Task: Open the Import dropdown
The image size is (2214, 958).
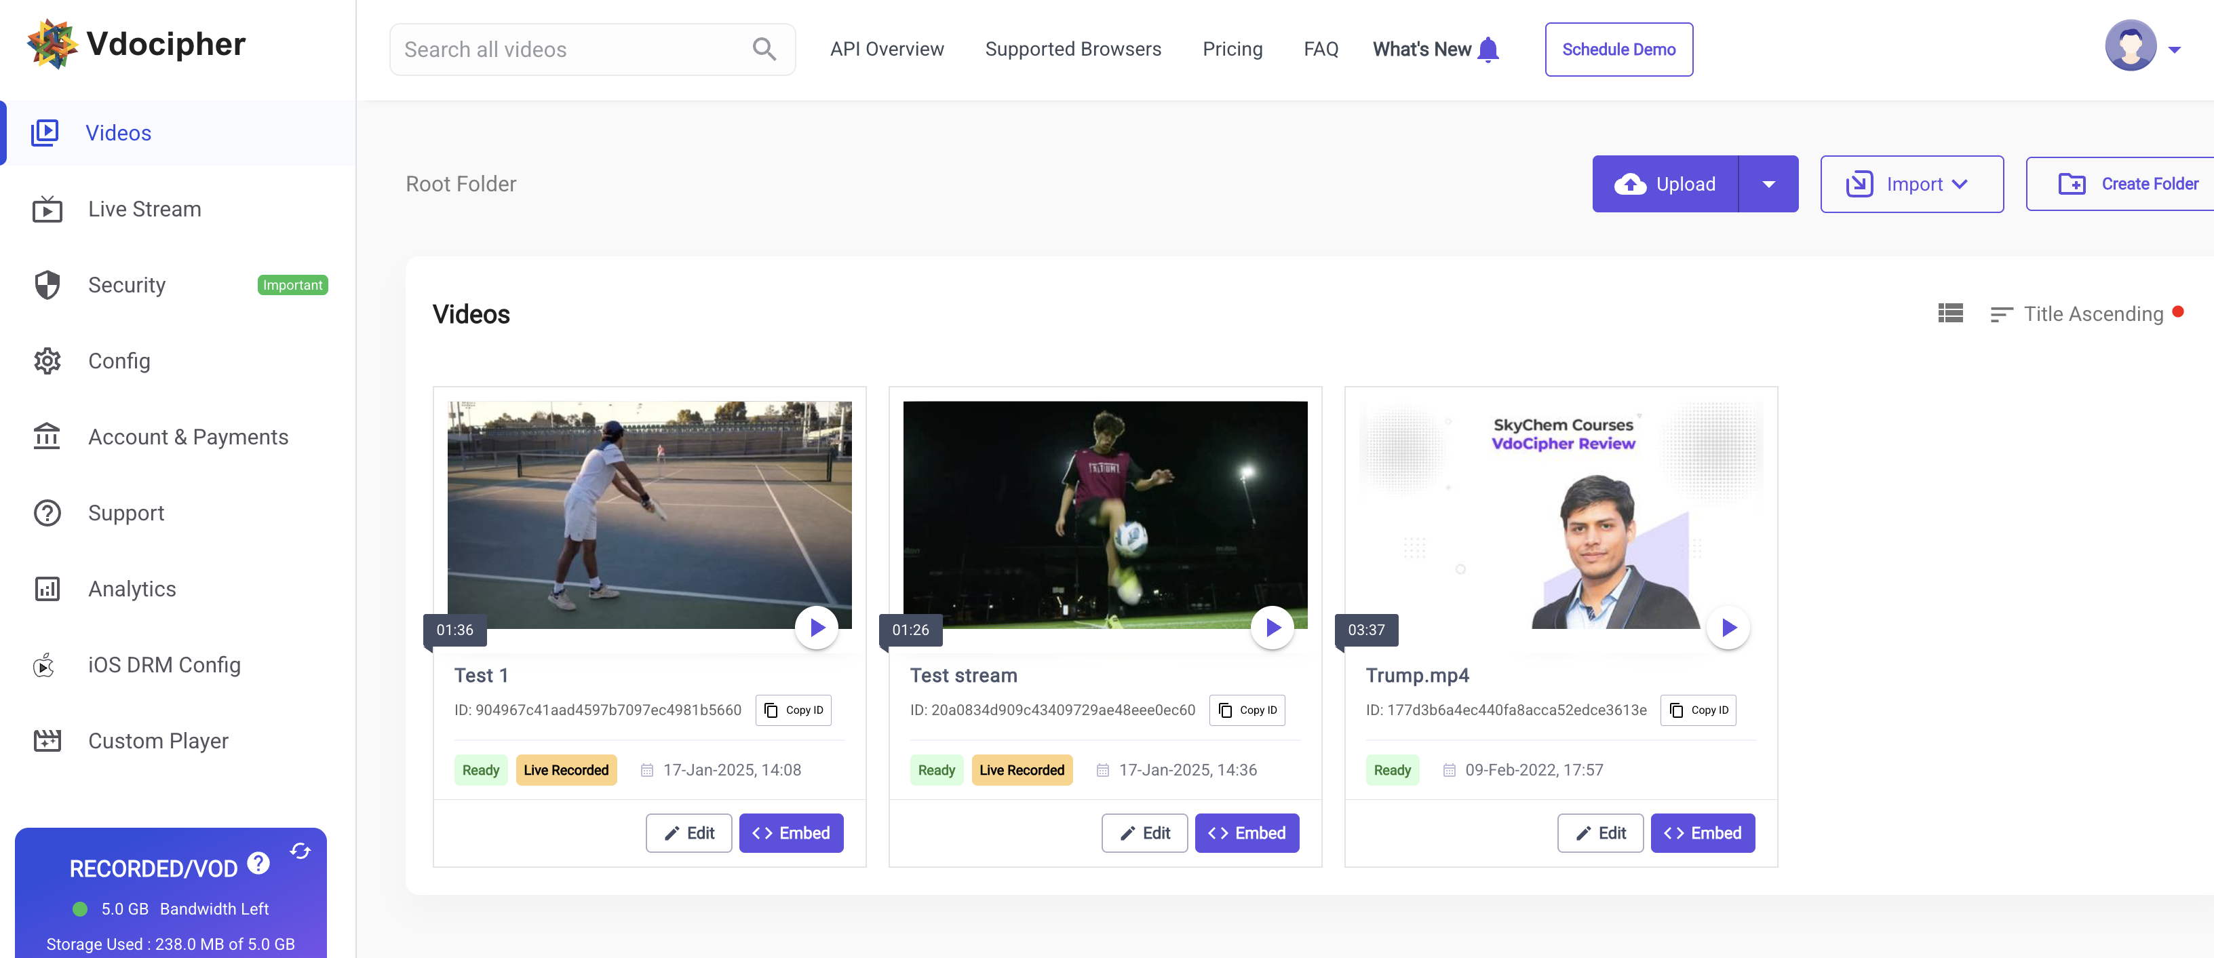Action: (1911, 183)
